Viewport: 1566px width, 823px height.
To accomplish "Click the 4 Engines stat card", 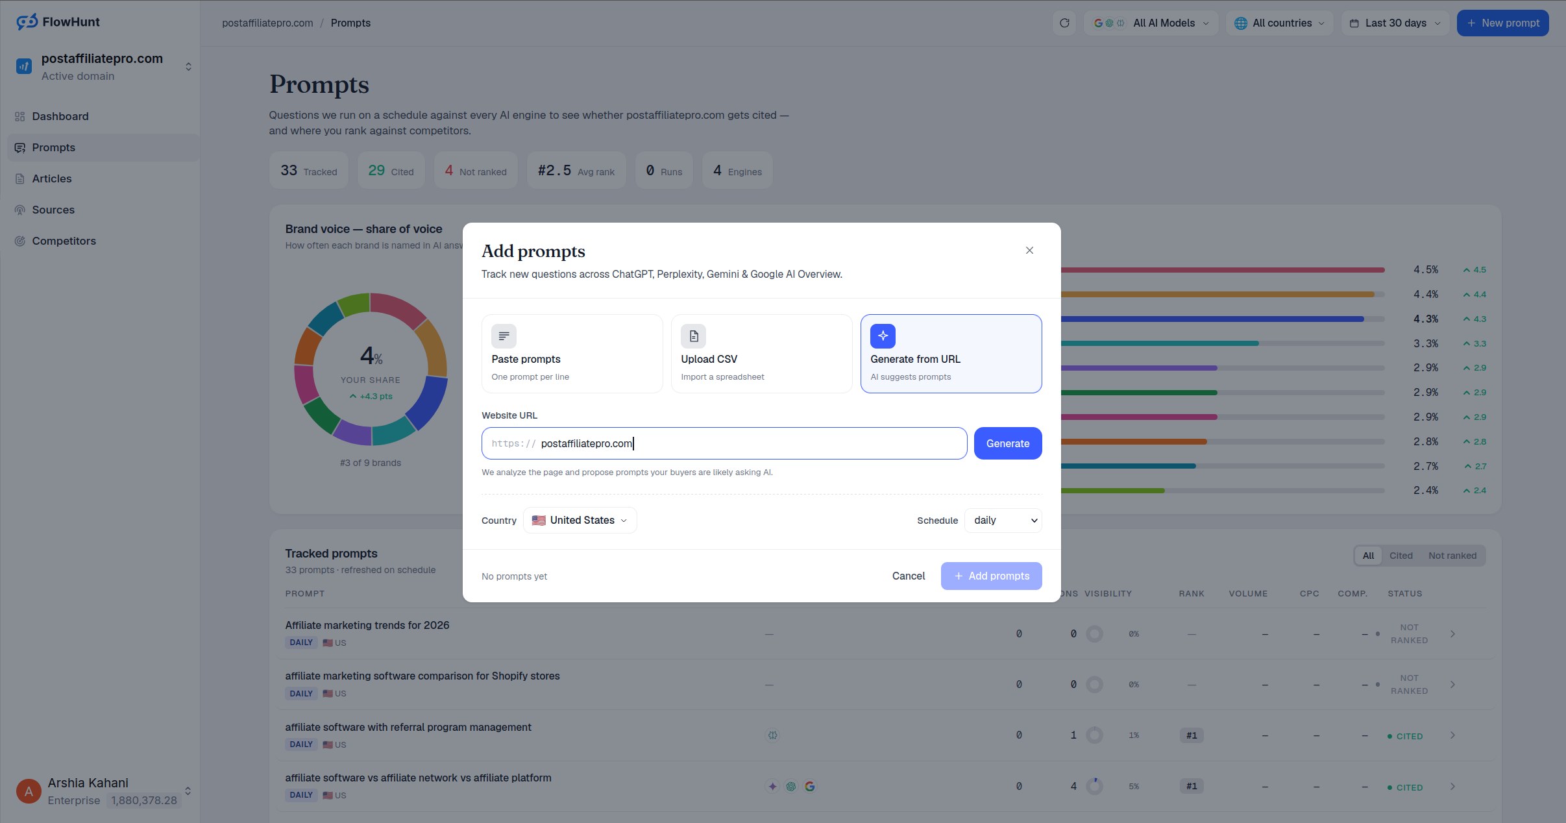I will (x=737, y=170).
